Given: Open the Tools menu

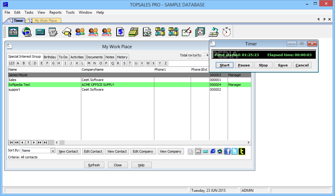Looking at the screenshot, I should (70, 12).
